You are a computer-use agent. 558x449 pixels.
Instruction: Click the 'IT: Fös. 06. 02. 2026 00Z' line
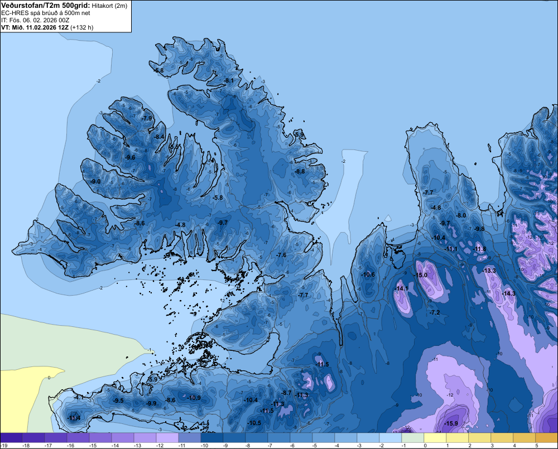coord(35,20)
